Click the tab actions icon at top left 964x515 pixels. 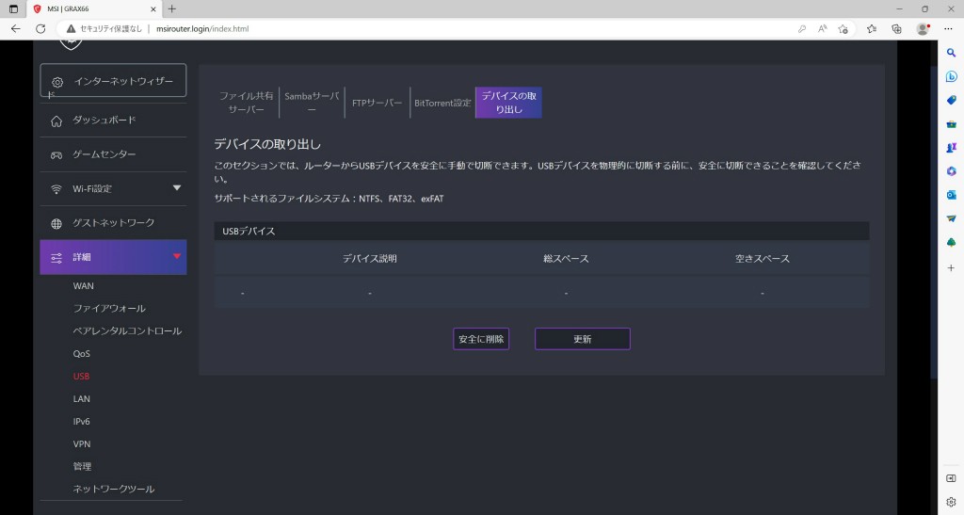(x=13, y=9)
